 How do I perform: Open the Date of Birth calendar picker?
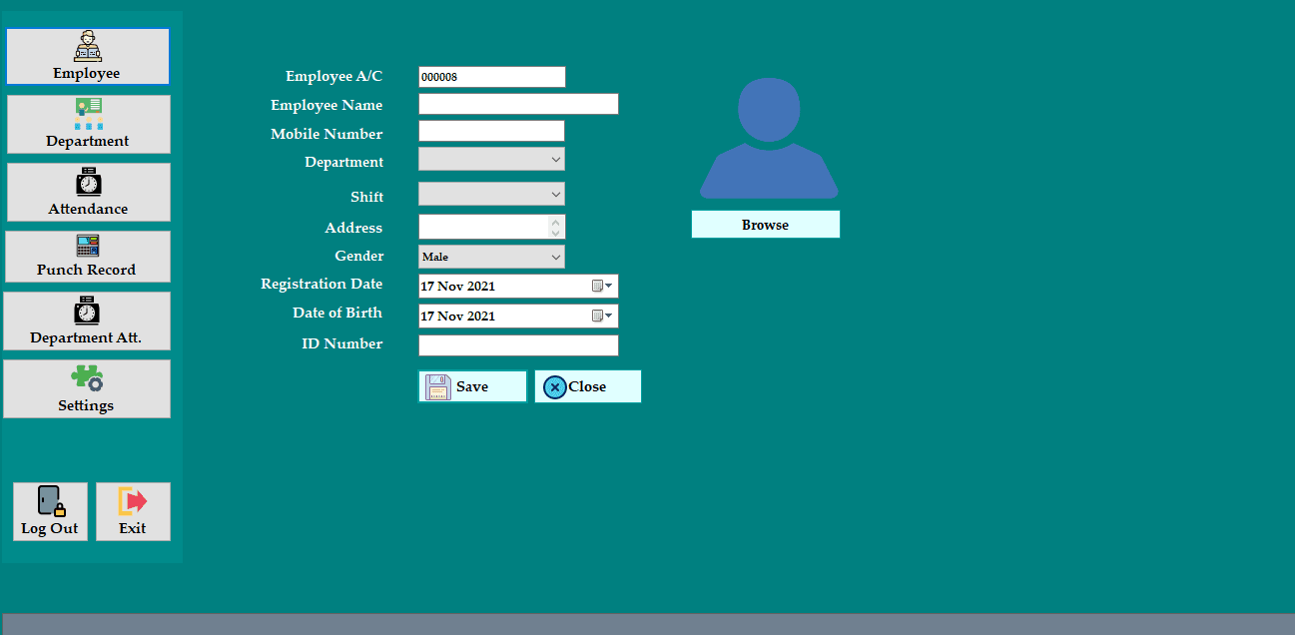click(602, 317)
